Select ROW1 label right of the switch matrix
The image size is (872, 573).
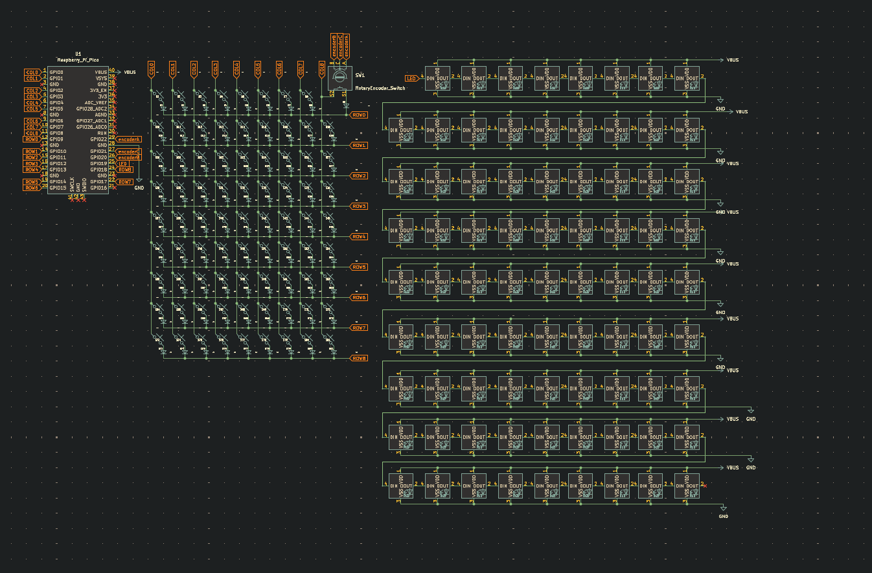[x=359, y=145]
